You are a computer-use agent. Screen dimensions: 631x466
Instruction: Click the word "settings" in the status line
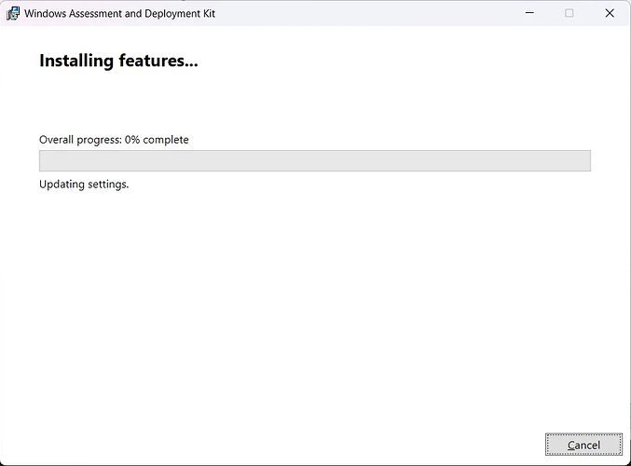[106, 184]
